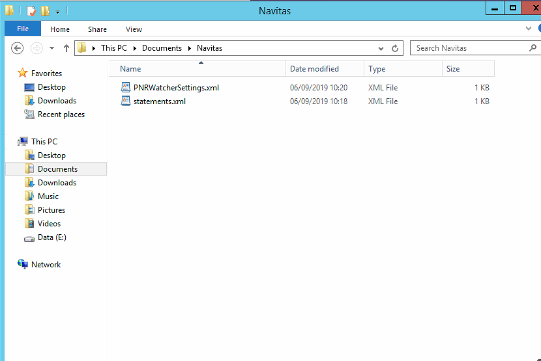Expand the Documents breadcrumb arrow

[190, 48]
